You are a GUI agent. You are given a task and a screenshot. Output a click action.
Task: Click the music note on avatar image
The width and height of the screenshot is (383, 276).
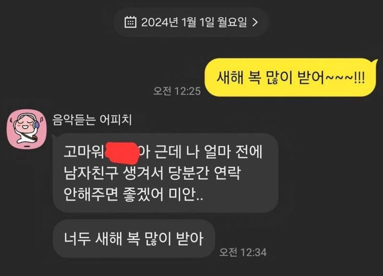tap(41, 119)
